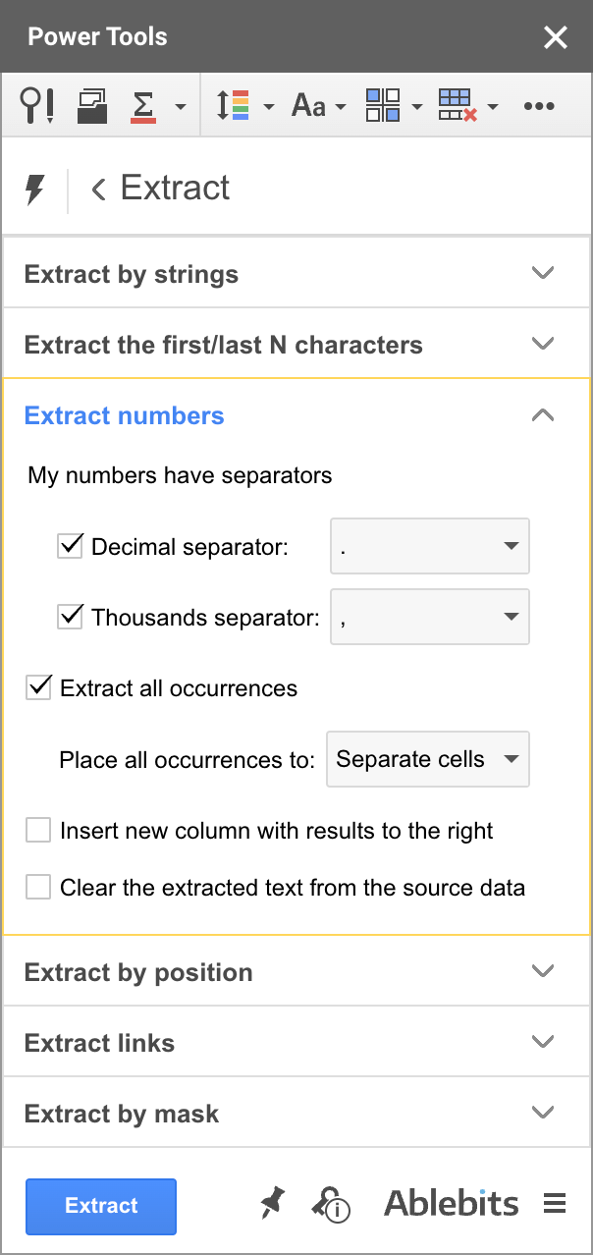Uncheck the Decimal separator checkbox
Screen dimensions: 593x1255
pyautogui.click(x=70, y=546)
